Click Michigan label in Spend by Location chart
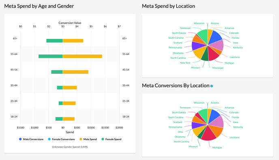The image size is (279, 160). (230, 63)
